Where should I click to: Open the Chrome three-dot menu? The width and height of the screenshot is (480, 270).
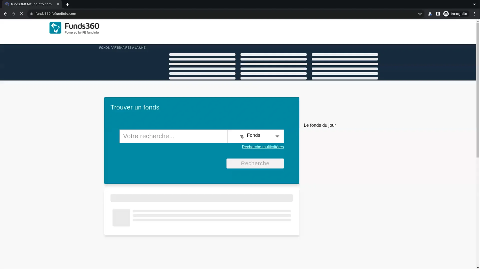[x=474, y=14]
